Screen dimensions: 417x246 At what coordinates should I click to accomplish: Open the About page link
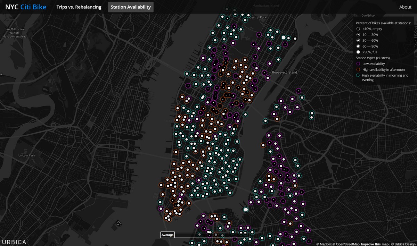click(x=405, y=7)
